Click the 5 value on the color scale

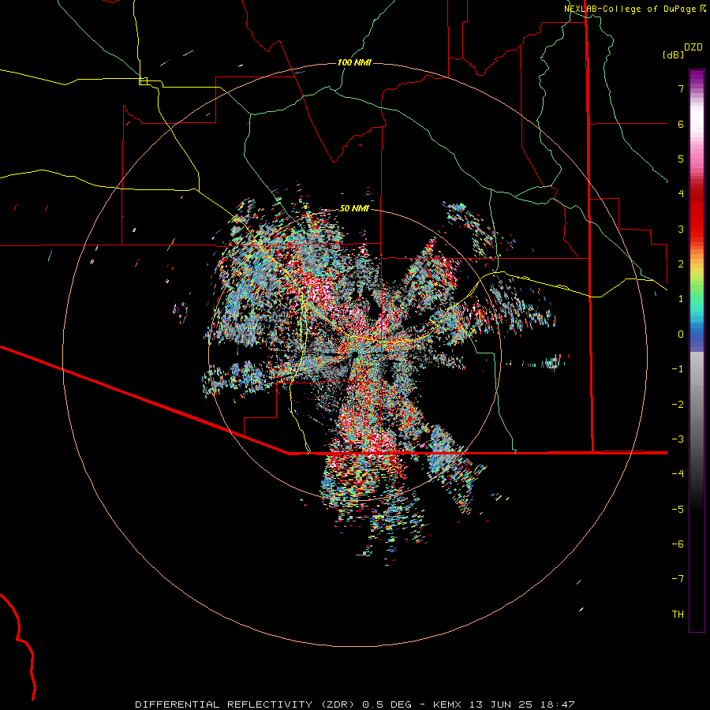click(681, 159)
